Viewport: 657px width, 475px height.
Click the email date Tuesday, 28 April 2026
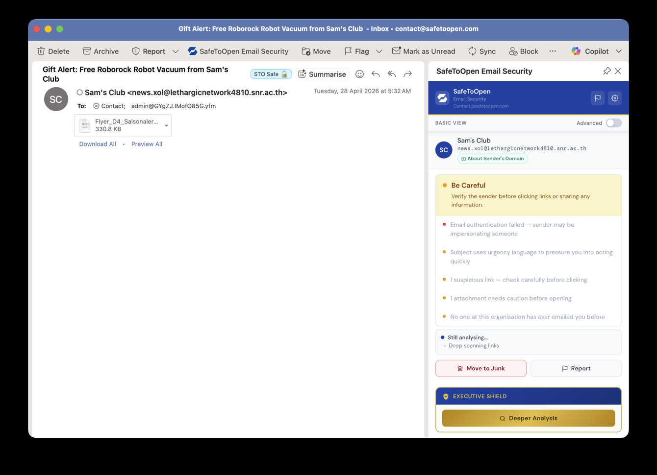click(x=362, y=91)
